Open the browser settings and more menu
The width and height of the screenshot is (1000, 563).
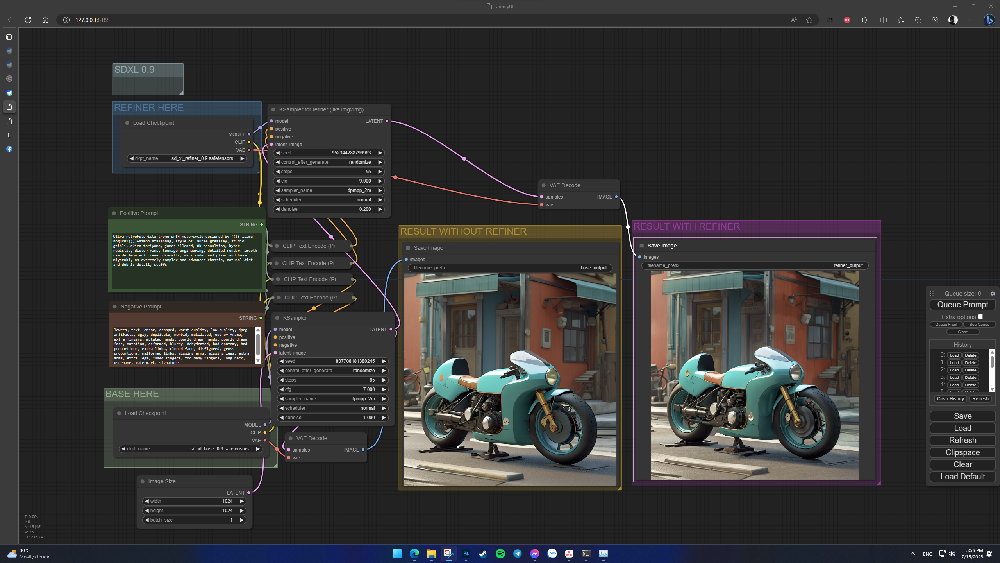click(x=971, y=20)
